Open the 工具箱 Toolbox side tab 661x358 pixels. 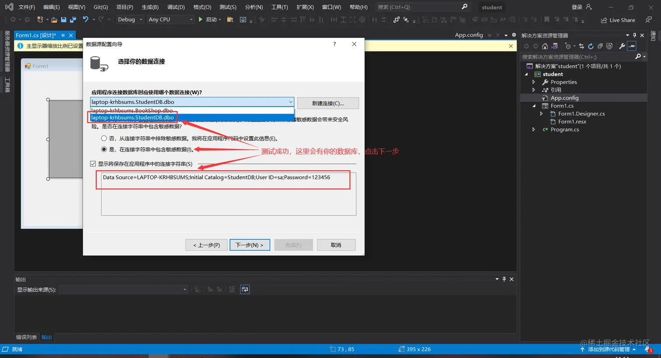(x=7, y=84)
